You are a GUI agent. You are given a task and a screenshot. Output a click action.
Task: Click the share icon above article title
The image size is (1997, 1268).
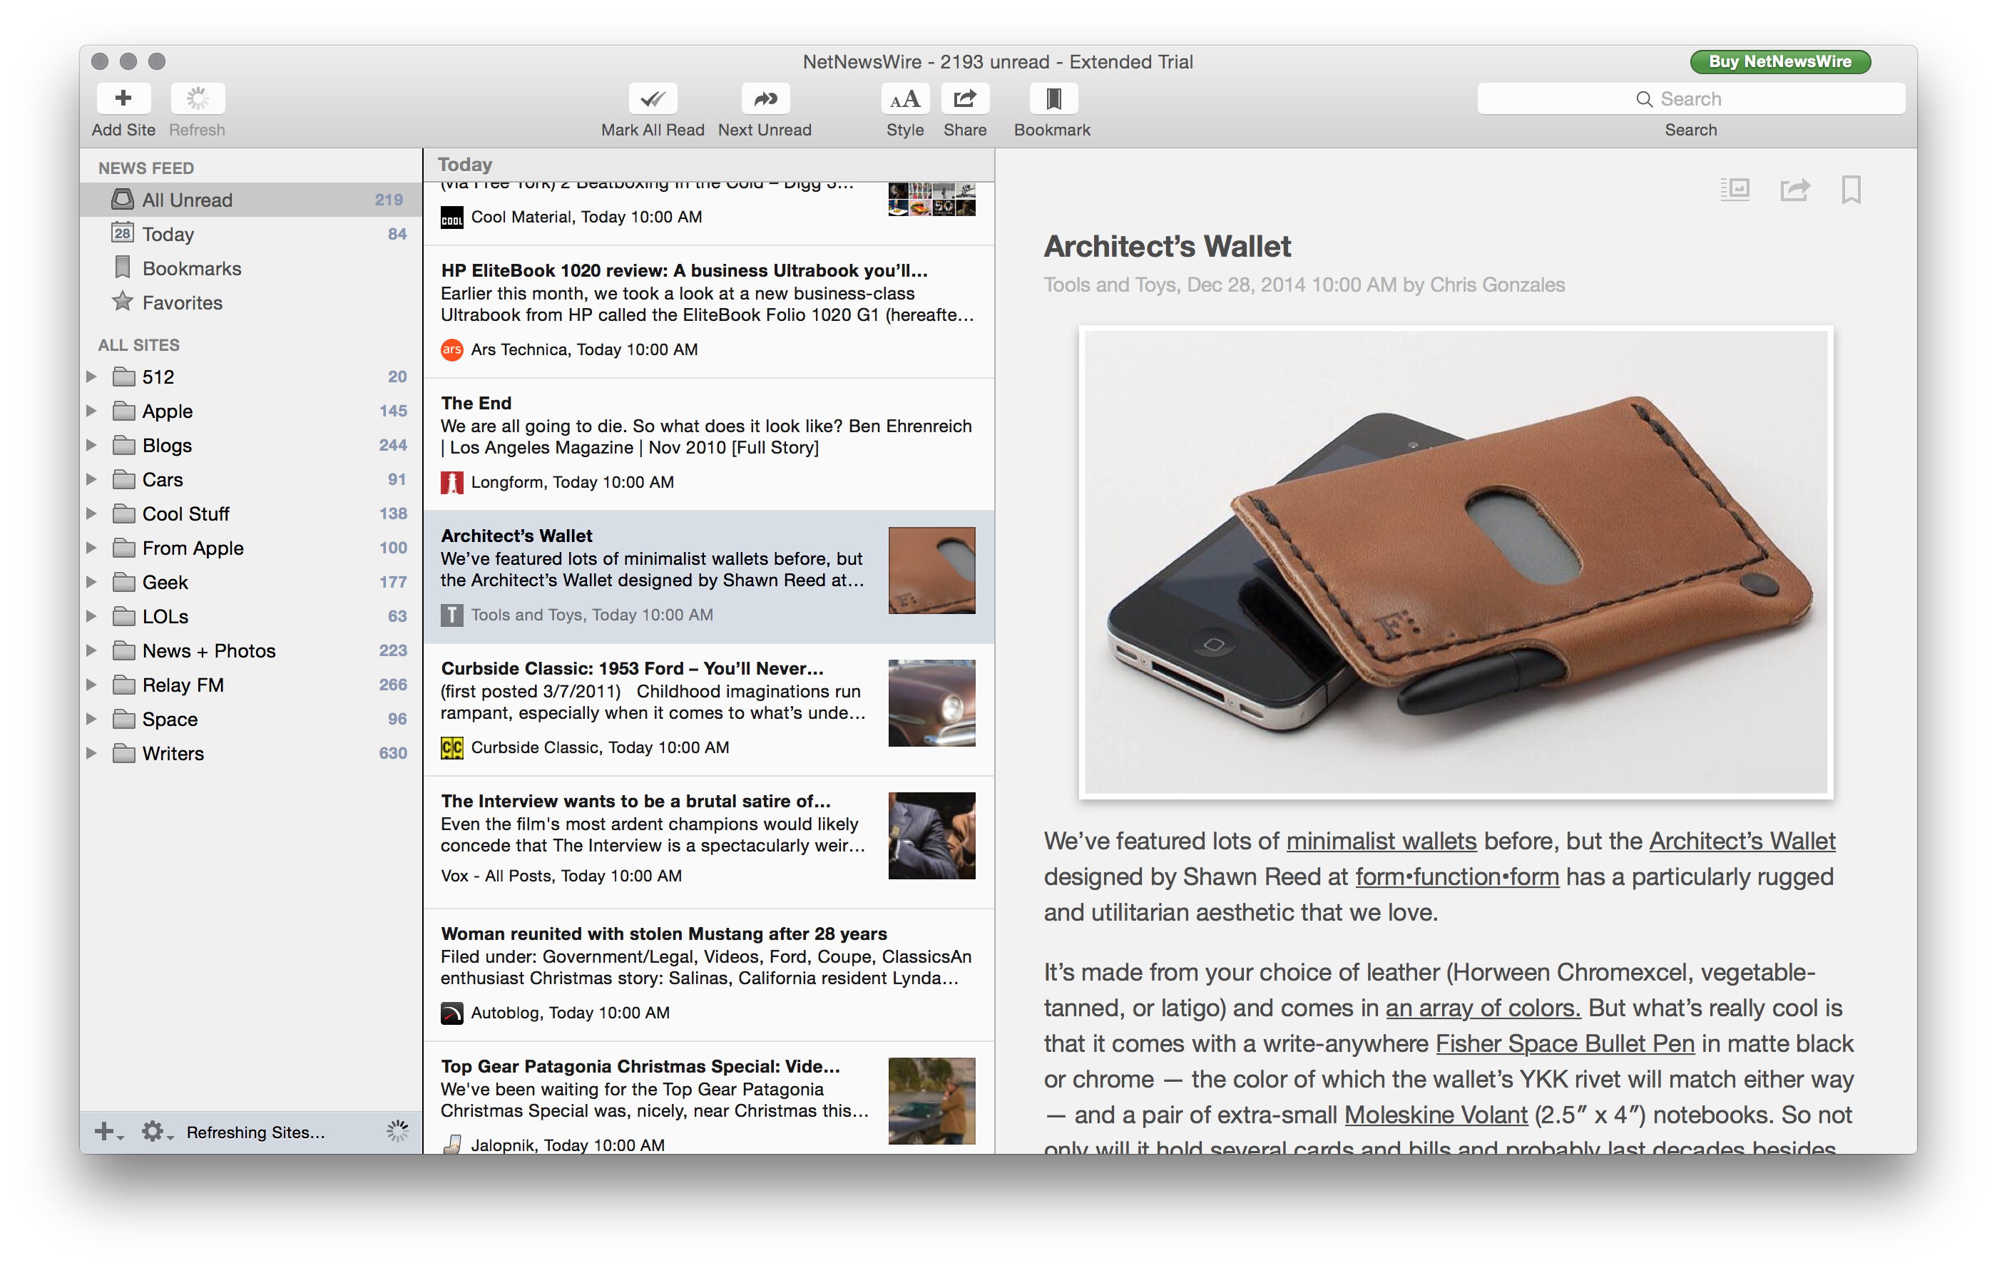click(x=1794, y=190)
